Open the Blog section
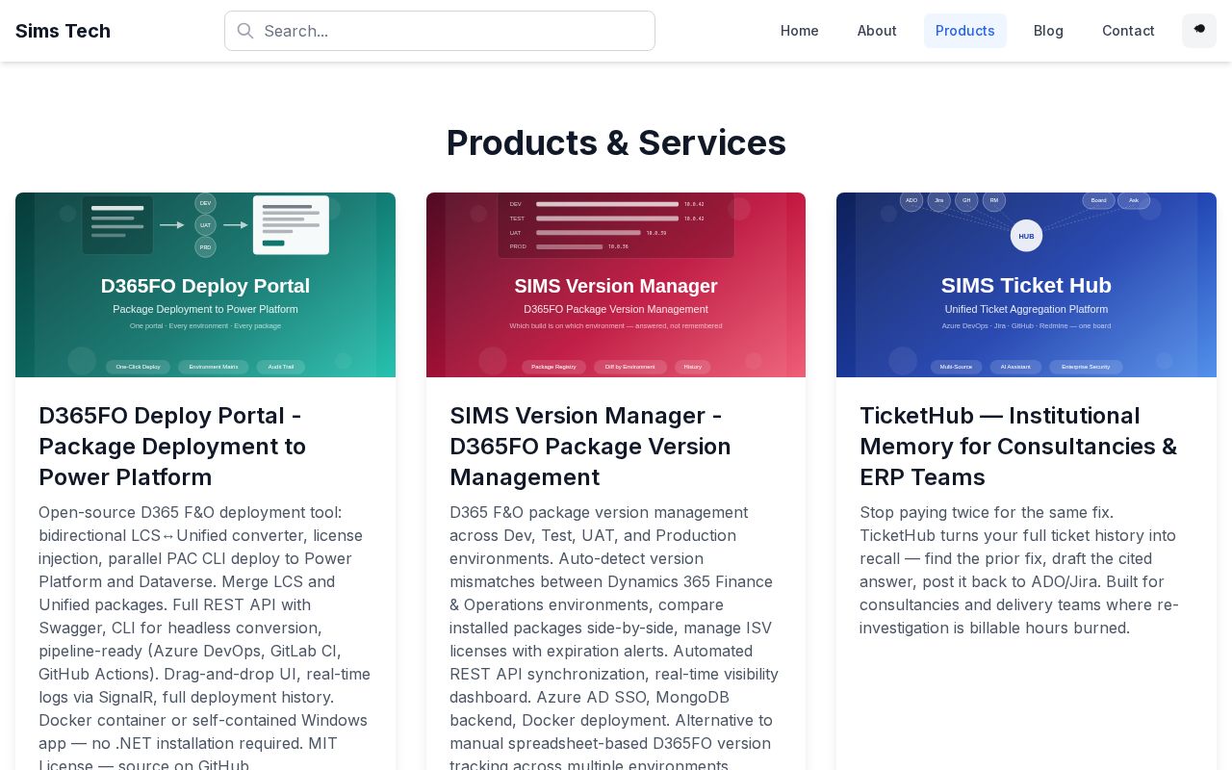Viewport: 1232px width, 770px height. (x=1048, y=31)
